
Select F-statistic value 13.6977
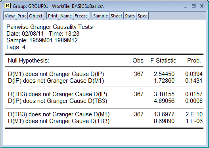164,114
